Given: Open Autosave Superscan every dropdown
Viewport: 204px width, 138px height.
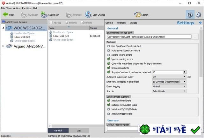Looking at the screenshot, I should (x=169, y=77).
